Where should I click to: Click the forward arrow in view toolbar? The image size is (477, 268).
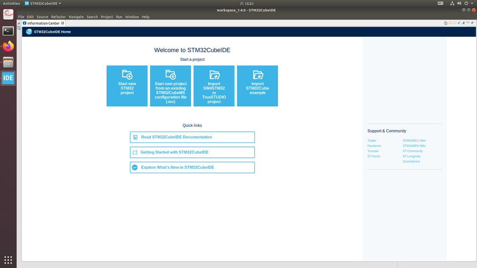coord(455,23)
